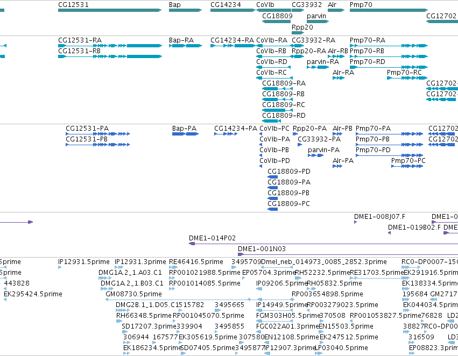Viewport: 458px width, 356px height.
Task: Select EST IP09206.5prime
Action: (259, 289)
